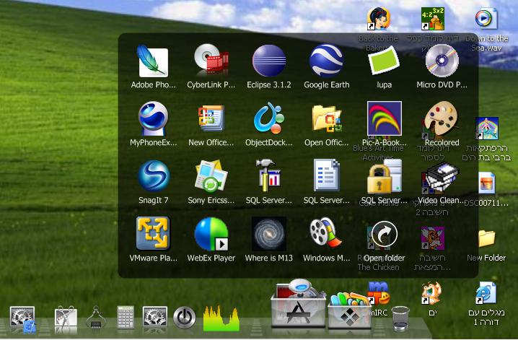The width and height of the screenshot is (518, 340).
Task: Launch SnagIt 7 from the stack
Action: [x=154, y=176]
